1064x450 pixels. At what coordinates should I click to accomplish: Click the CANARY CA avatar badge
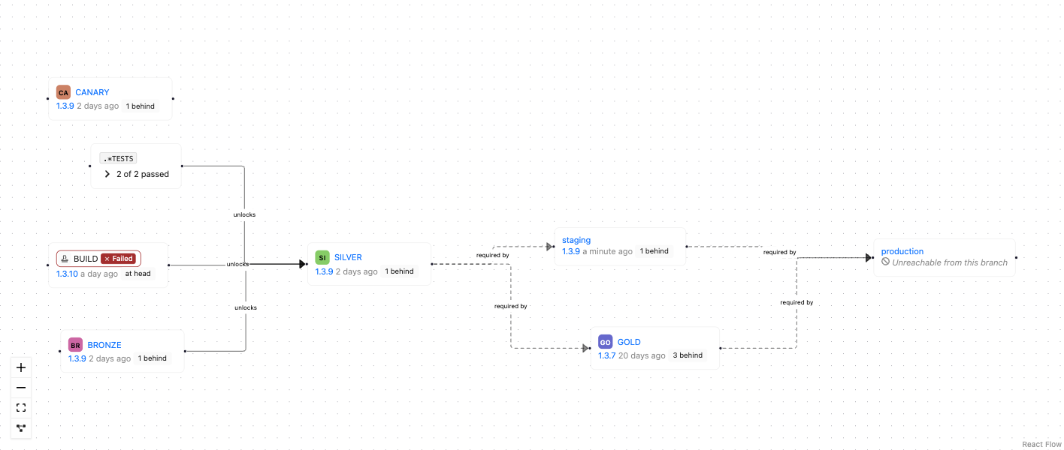[63, 92]
